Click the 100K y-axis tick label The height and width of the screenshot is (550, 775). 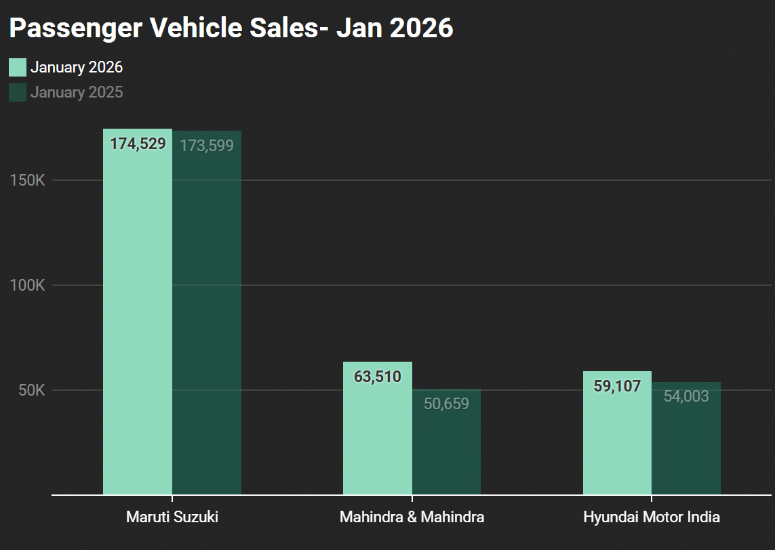[28, 285]
